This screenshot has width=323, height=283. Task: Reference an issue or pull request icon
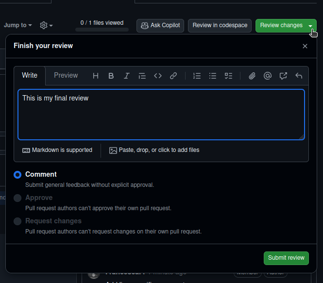[x=283, y=76]
